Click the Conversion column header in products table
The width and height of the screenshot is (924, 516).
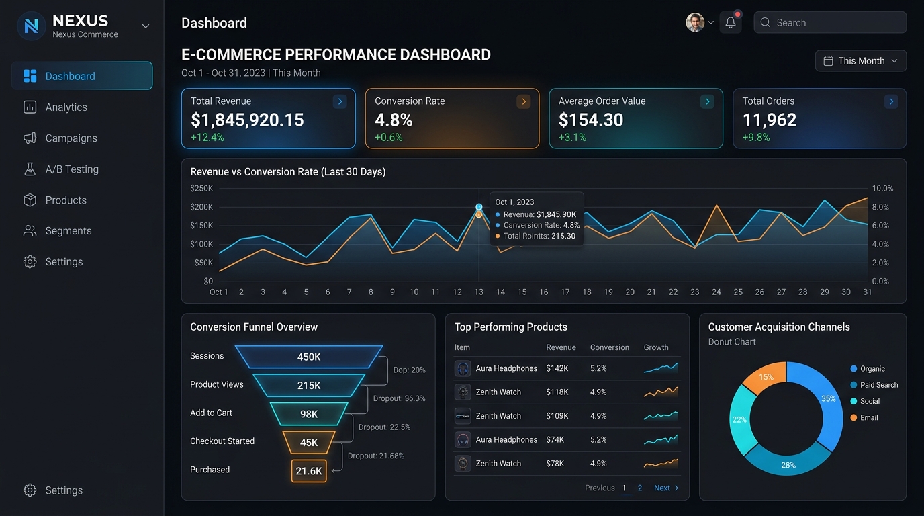tap(610, 347)
